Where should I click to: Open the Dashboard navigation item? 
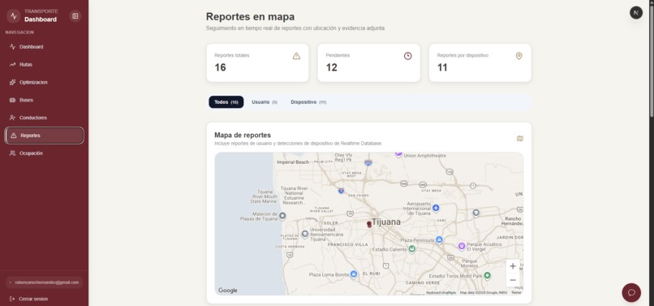[44, 47]
